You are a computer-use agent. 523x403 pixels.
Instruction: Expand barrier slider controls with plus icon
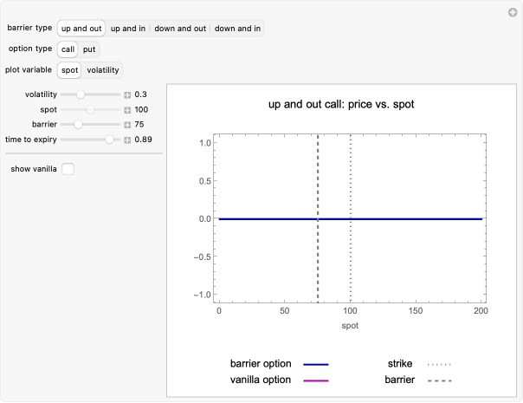tap(127, 125)
